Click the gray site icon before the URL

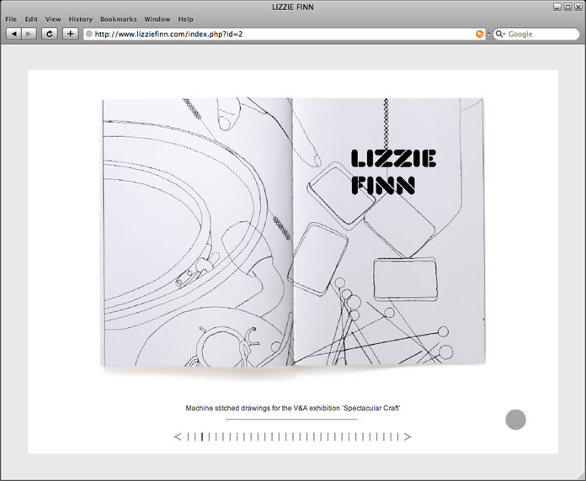pos(89,34)
